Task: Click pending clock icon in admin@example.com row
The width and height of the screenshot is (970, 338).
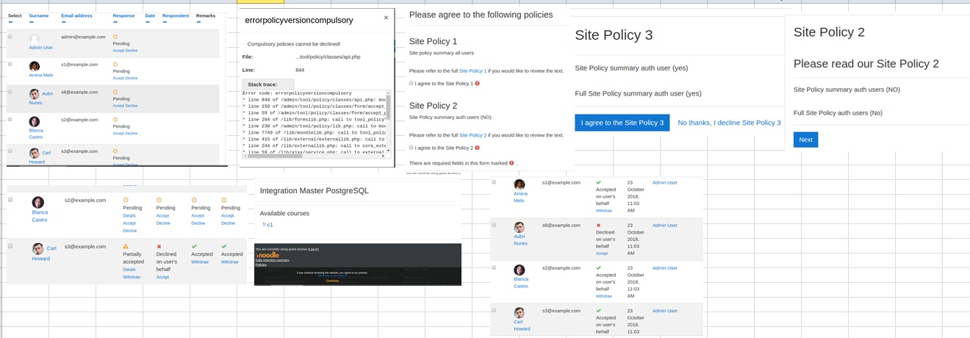Action: [115, 36]
